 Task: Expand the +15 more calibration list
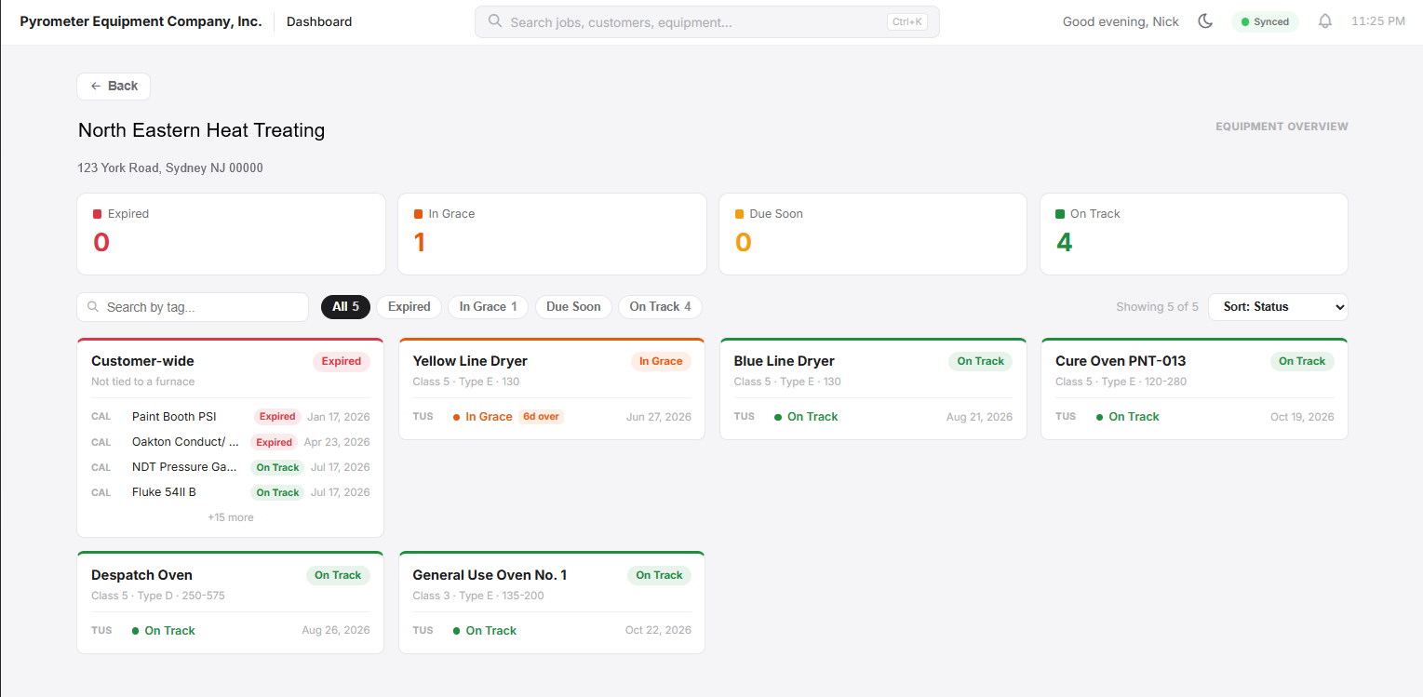[x=231, y=517]
